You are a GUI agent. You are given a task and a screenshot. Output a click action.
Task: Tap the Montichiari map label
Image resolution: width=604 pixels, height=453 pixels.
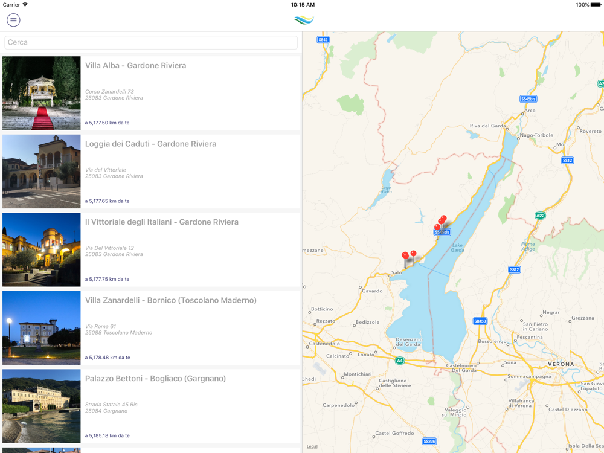point(358,374)
